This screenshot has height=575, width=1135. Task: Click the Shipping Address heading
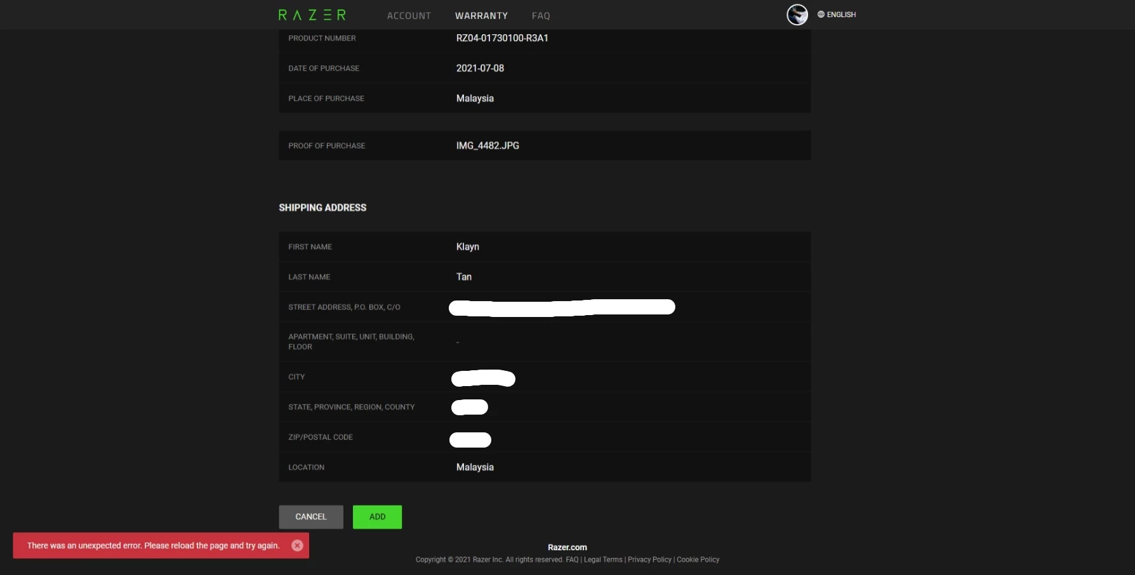coord(322,208)
